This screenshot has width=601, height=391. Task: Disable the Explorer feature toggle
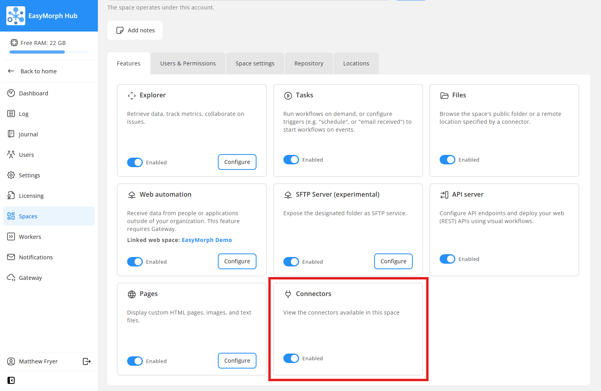click(135, 162)
